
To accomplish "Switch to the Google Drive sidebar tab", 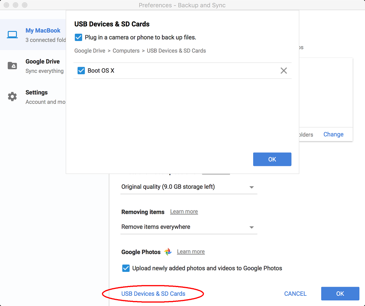I will coord(33,66).
